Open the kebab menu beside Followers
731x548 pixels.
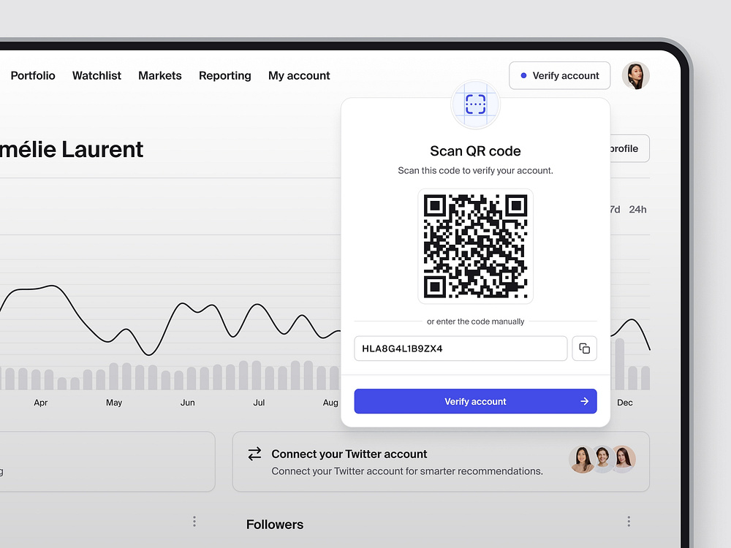point(629,521)
